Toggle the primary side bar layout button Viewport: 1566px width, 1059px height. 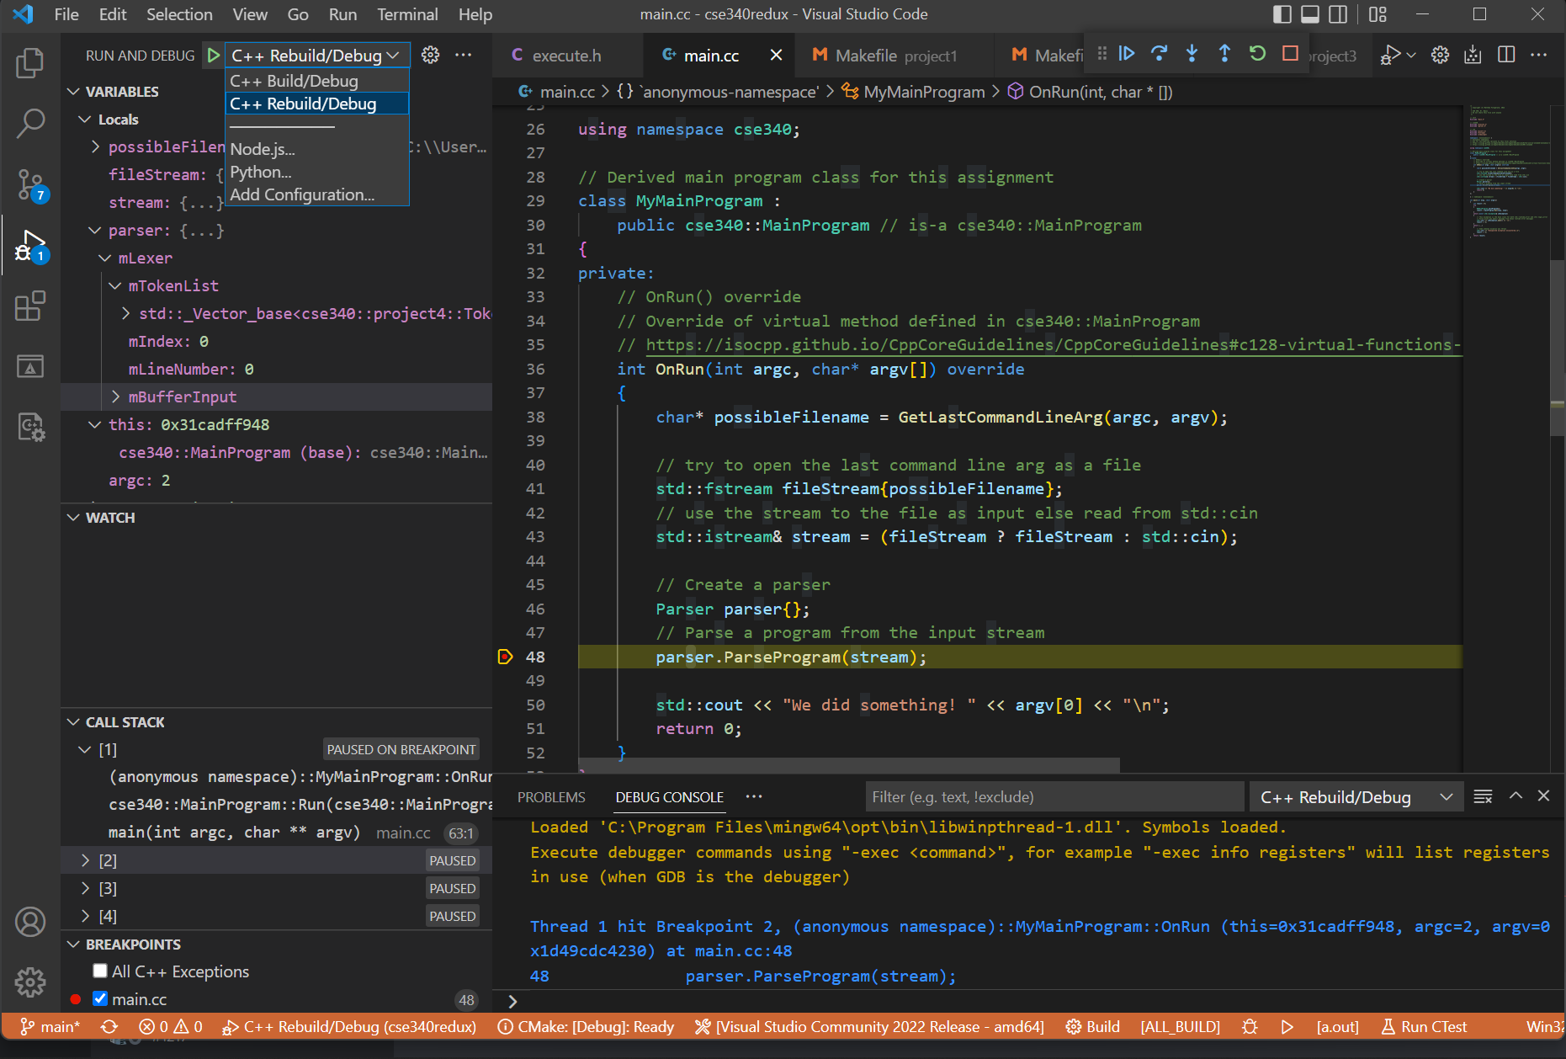coord(1282,14)
